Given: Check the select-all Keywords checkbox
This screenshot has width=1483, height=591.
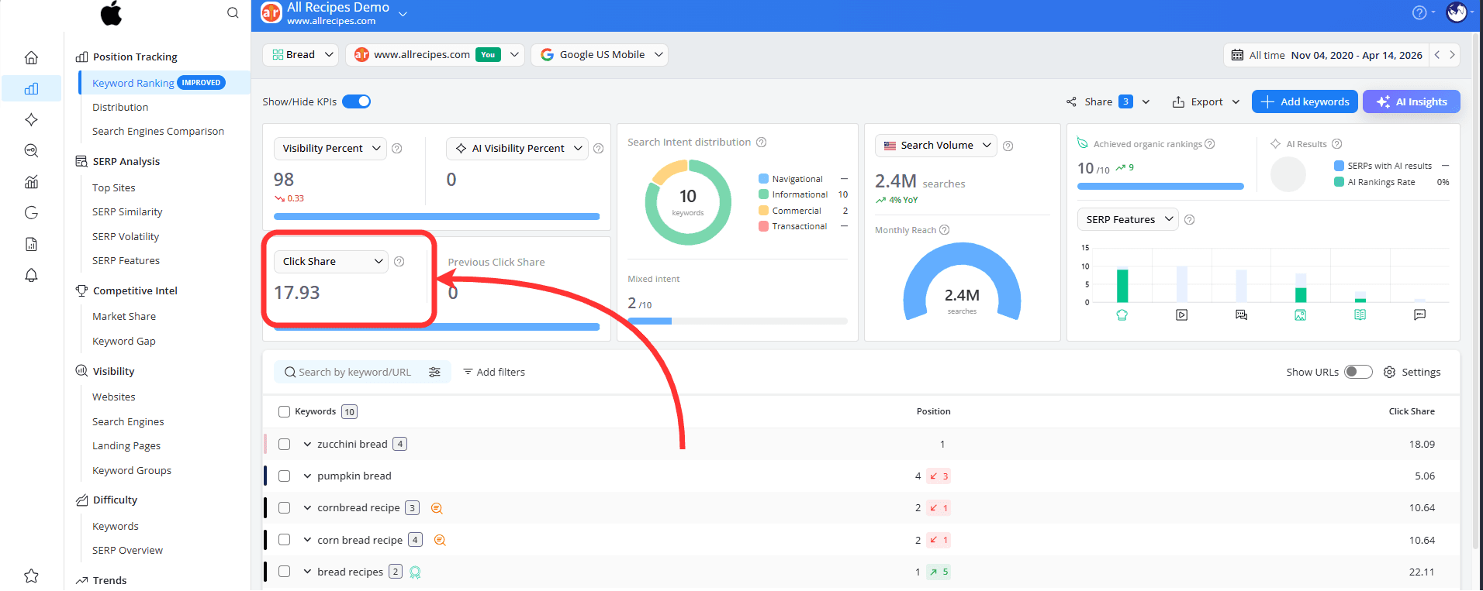Looking at the screenshot, I should (284, 411).
